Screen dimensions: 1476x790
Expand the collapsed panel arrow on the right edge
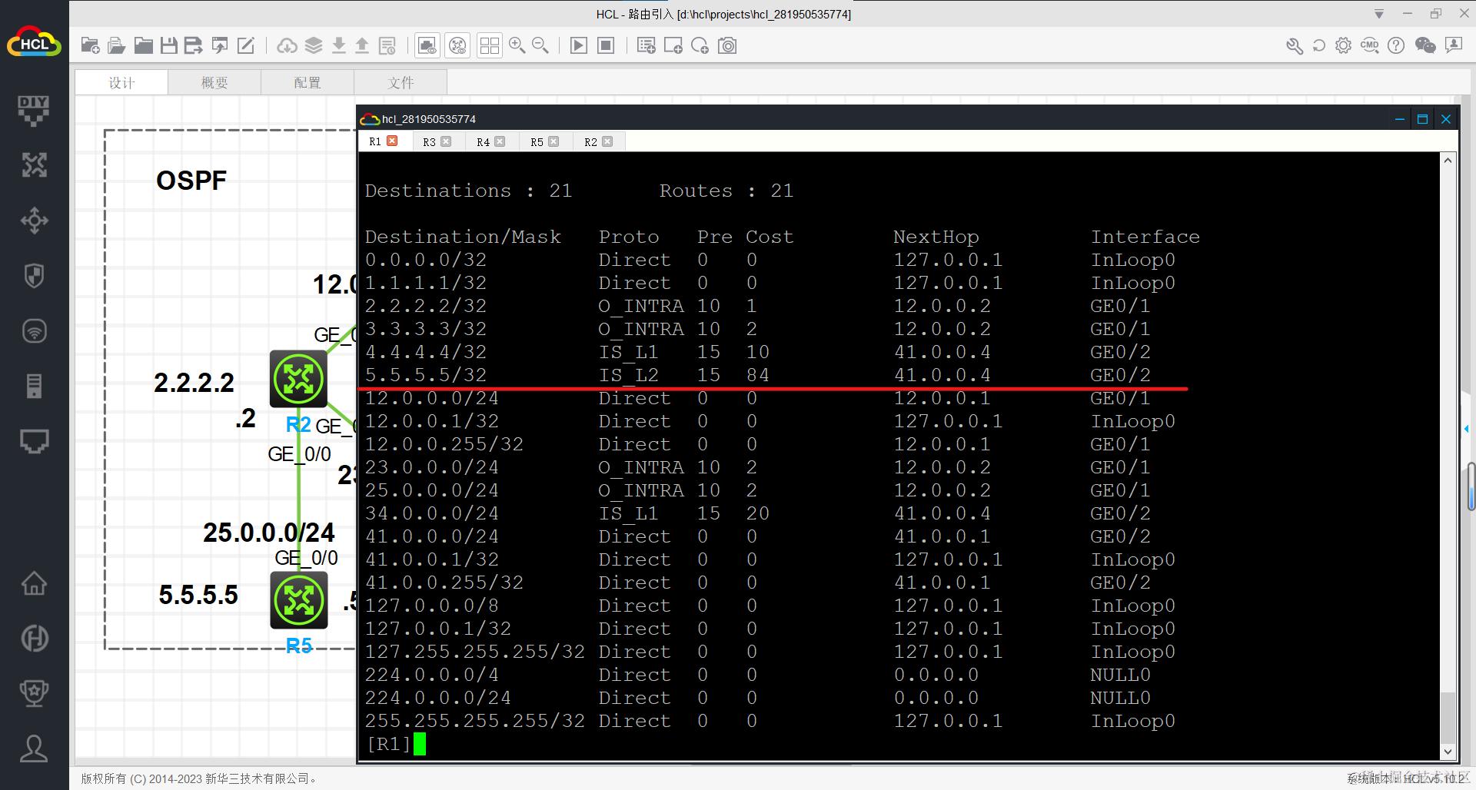click(1466, 428)
